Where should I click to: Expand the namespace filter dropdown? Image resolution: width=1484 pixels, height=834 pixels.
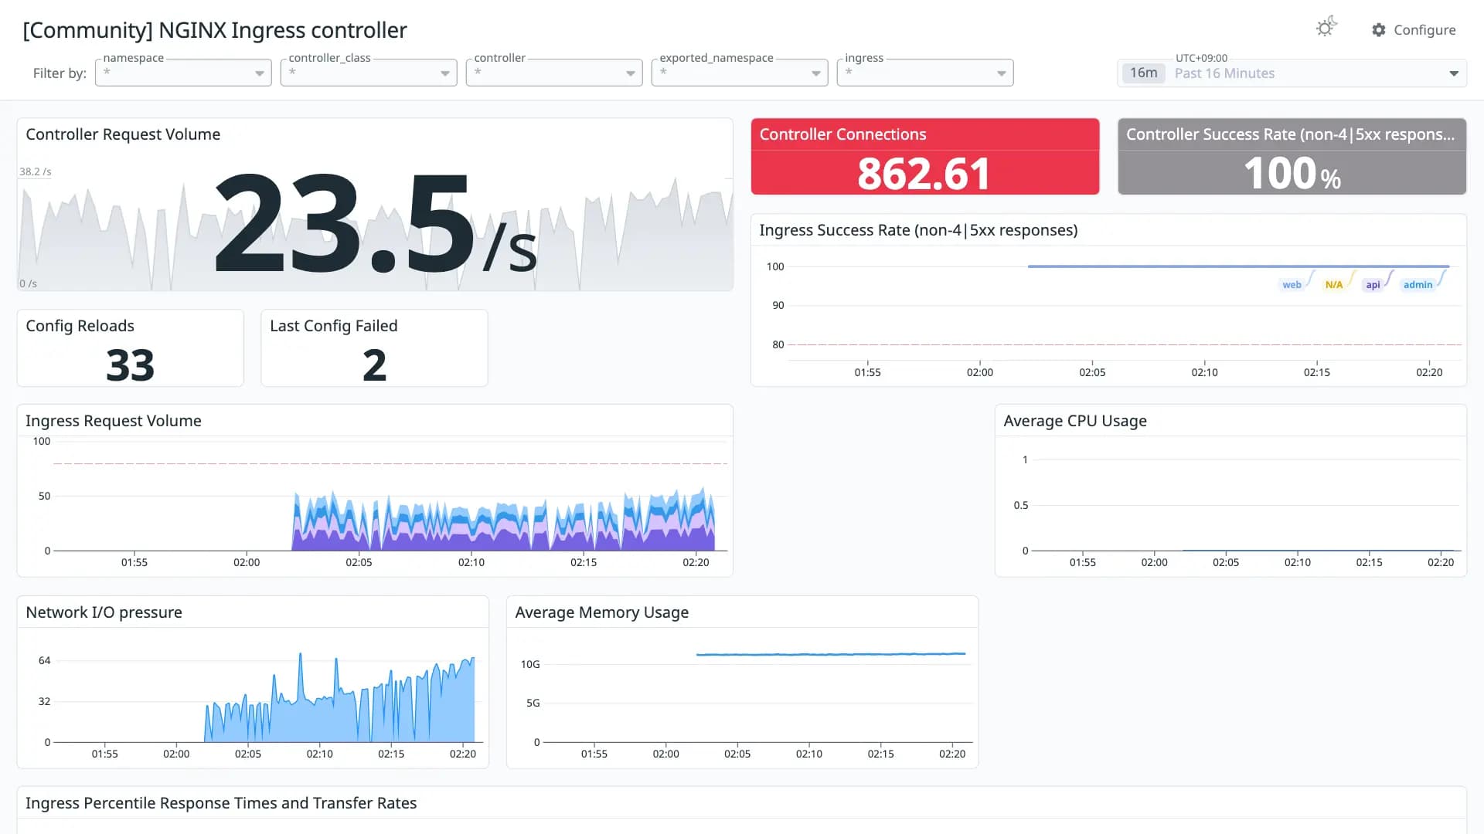pyautogui.click(x=183, y=73)
